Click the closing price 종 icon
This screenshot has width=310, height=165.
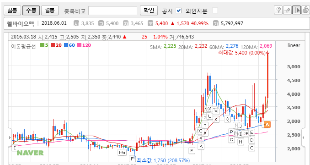coord(150,23)
